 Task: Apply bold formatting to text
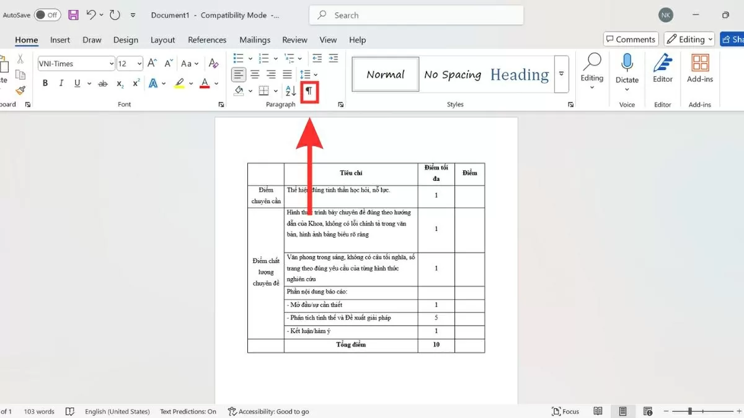click(45, 83)
